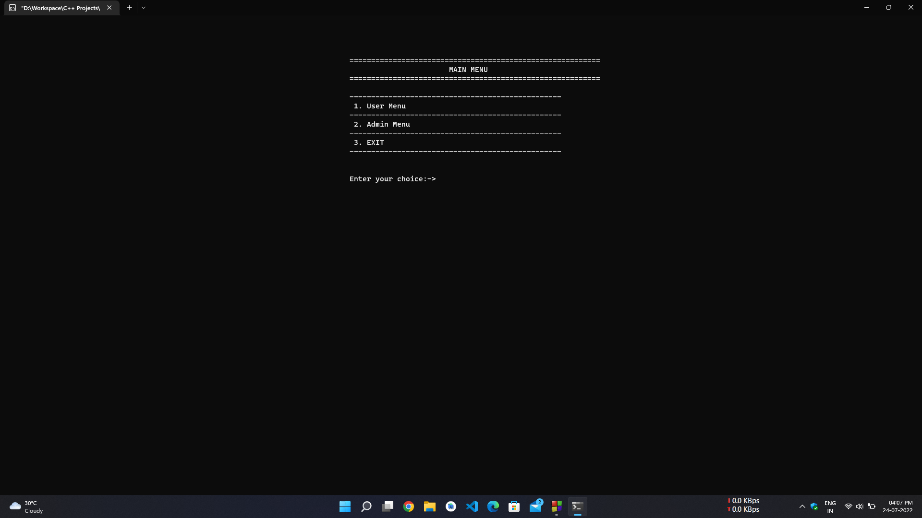Open Task View from the taskbar
The height and width of the screenshot is (518, 922).
388,506
